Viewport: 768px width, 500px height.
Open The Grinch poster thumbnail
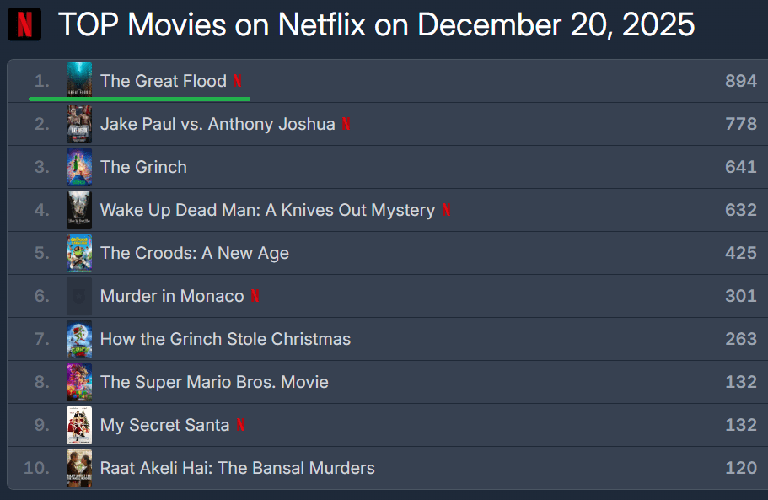(79, 167)
